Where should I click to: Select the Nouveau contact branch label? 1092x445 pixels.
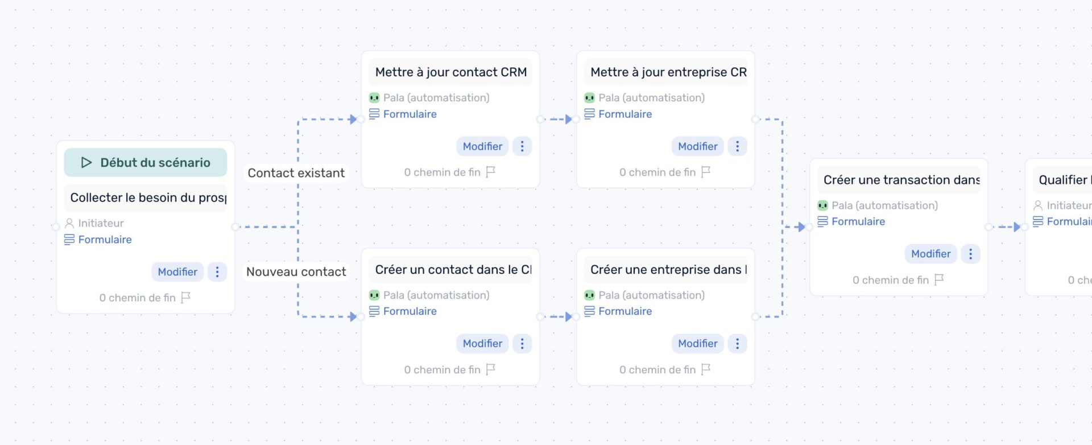(x=296, y=272)
